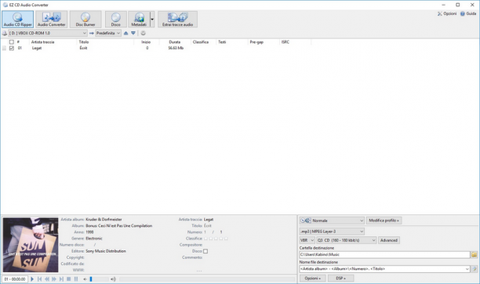
Task: Sort by the Durata column header
Action: coord(175,42)
